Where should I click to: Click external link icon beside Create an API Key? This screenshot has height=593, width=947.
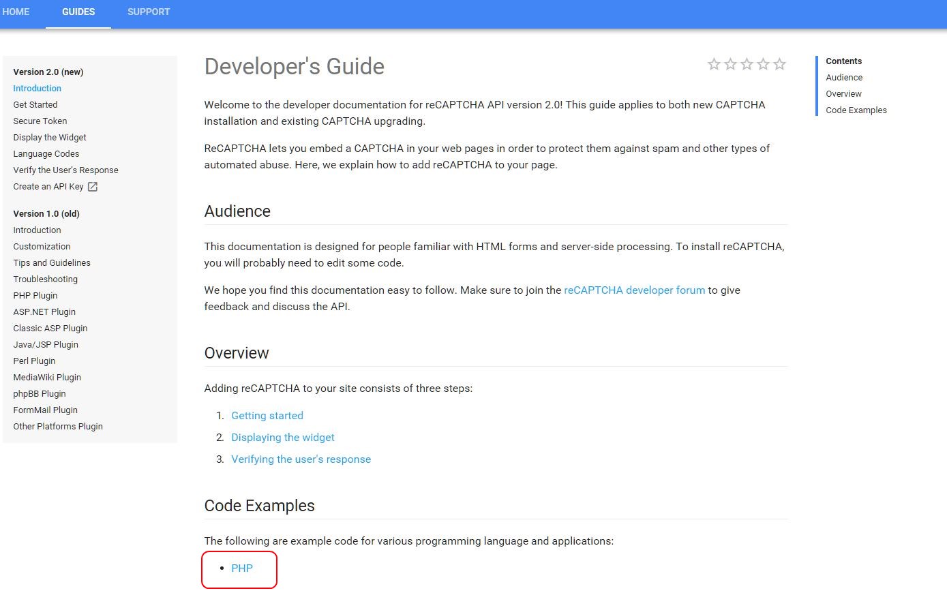tap(93, 187)
